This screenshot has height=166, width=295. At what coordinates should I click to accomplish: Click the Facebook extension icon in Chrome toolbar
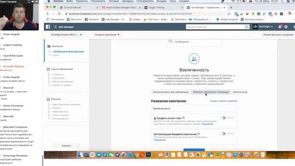(x=259, y=14)
